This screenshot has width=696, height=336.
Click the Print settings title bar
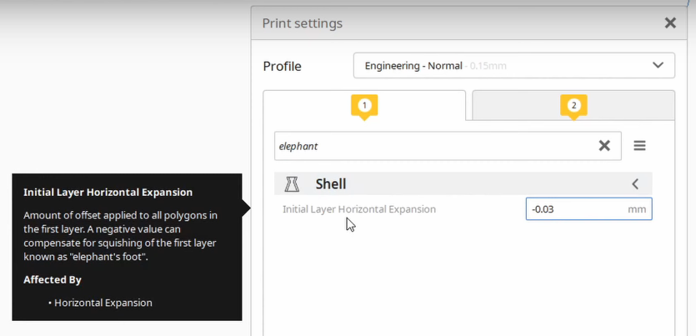(469, 23)
